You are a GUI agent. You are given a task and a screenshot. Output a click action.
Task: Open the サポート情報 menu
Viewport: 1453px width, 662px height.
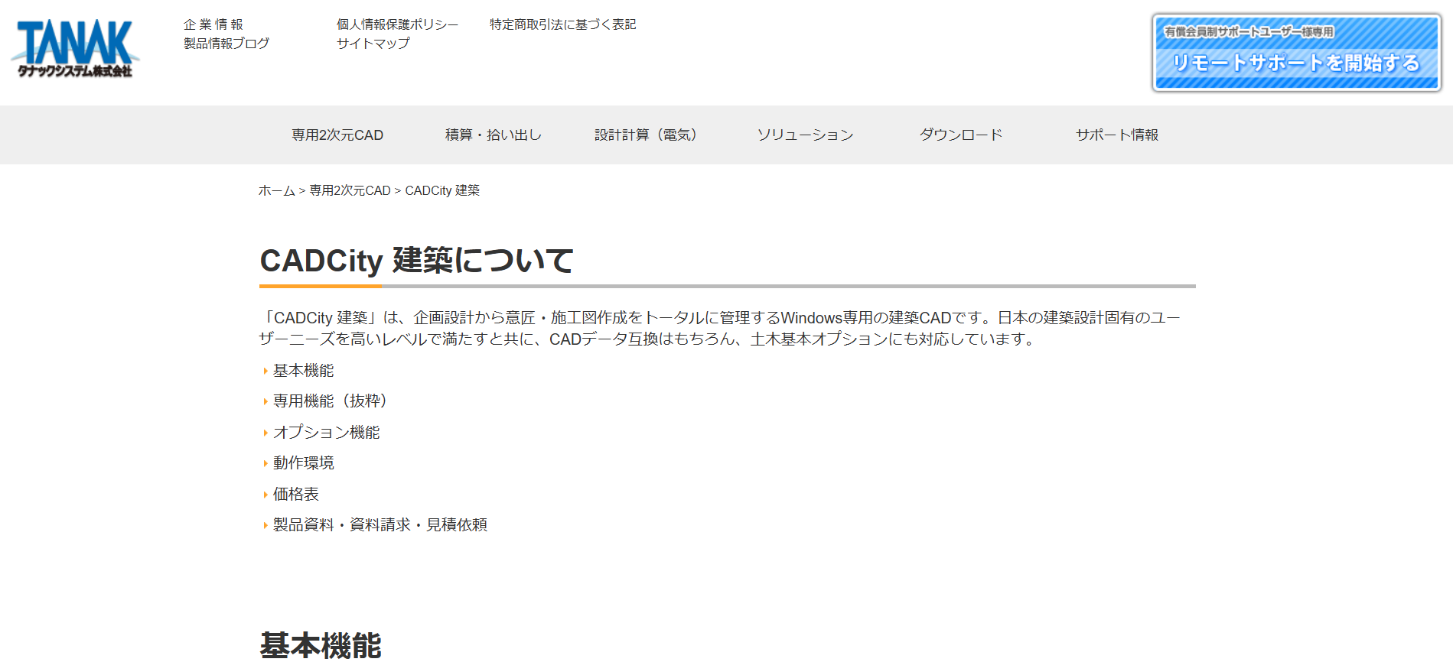1117,135
